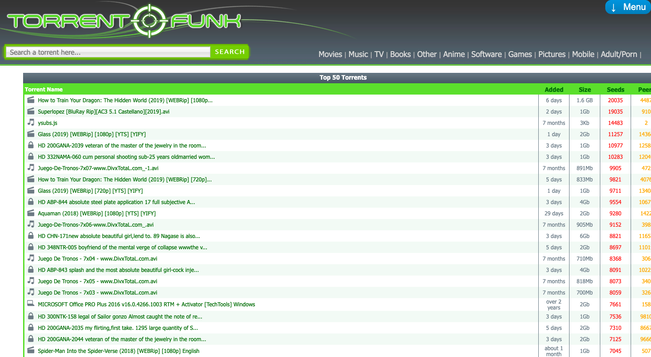Open Juego-De-Tronos-7x06 torrent link
Image resolution: width=651 pixels, height=357 pixels.
96,225
